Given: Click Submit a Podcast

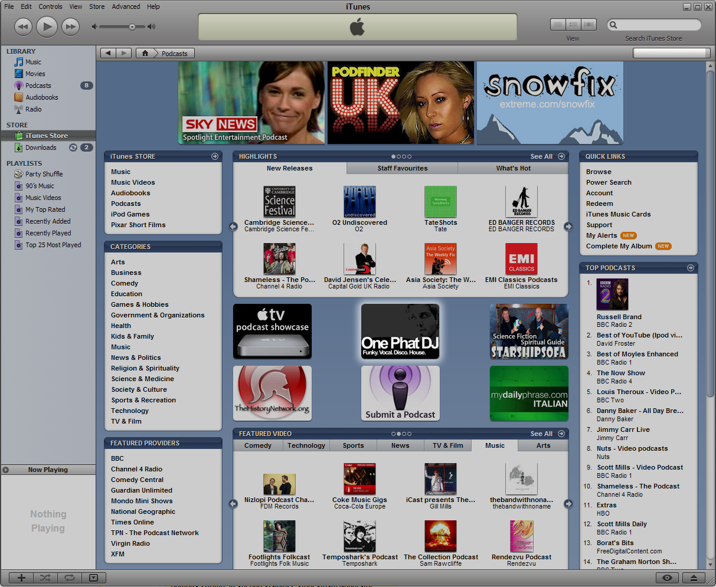Looking at the screenshot, I should (x=400, y=393).
